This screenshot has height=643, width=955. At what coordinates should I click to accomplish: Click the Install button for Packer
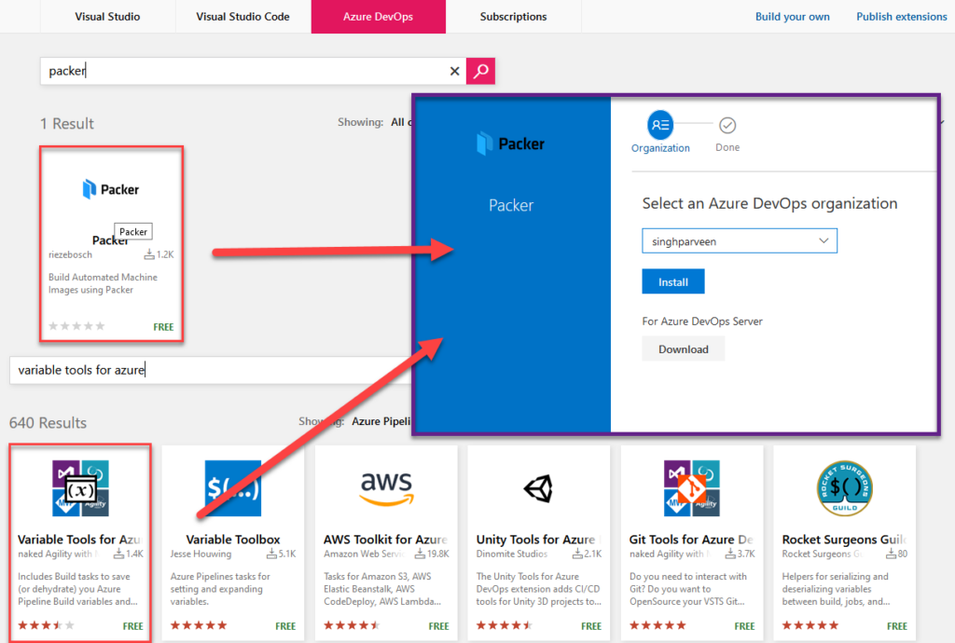point(672,280)
